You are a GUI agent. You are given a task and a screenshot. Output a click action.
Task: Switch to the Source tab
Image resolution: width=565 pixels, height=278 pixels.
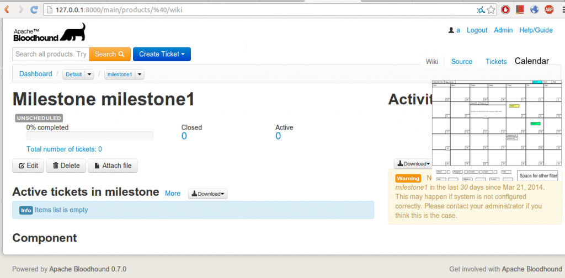pos(461,62)
